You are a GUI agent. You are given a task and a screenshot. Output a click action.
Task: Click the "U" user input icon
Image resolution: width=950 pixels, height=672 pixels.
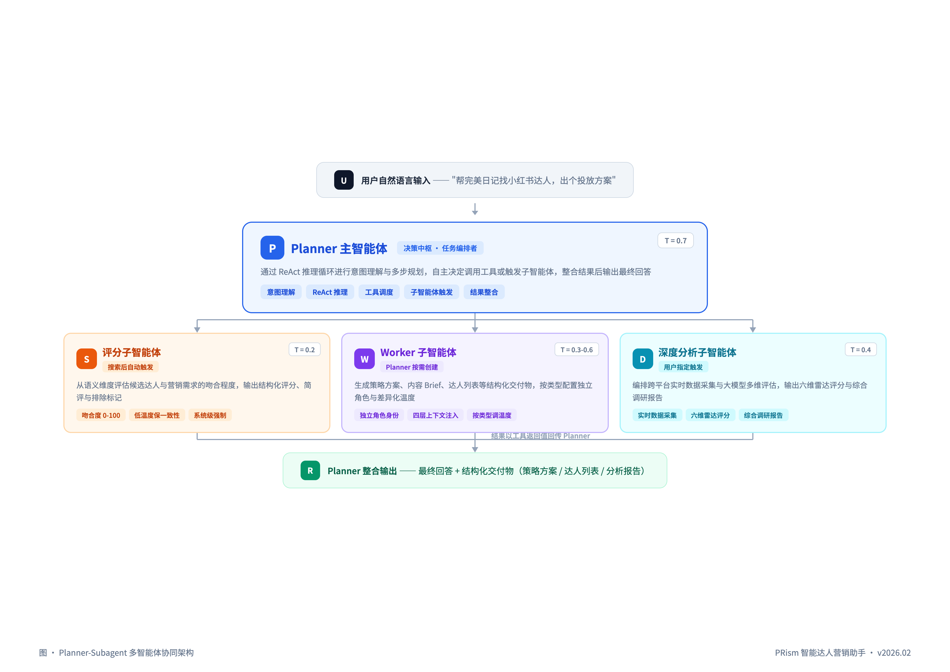click(344, 180)
